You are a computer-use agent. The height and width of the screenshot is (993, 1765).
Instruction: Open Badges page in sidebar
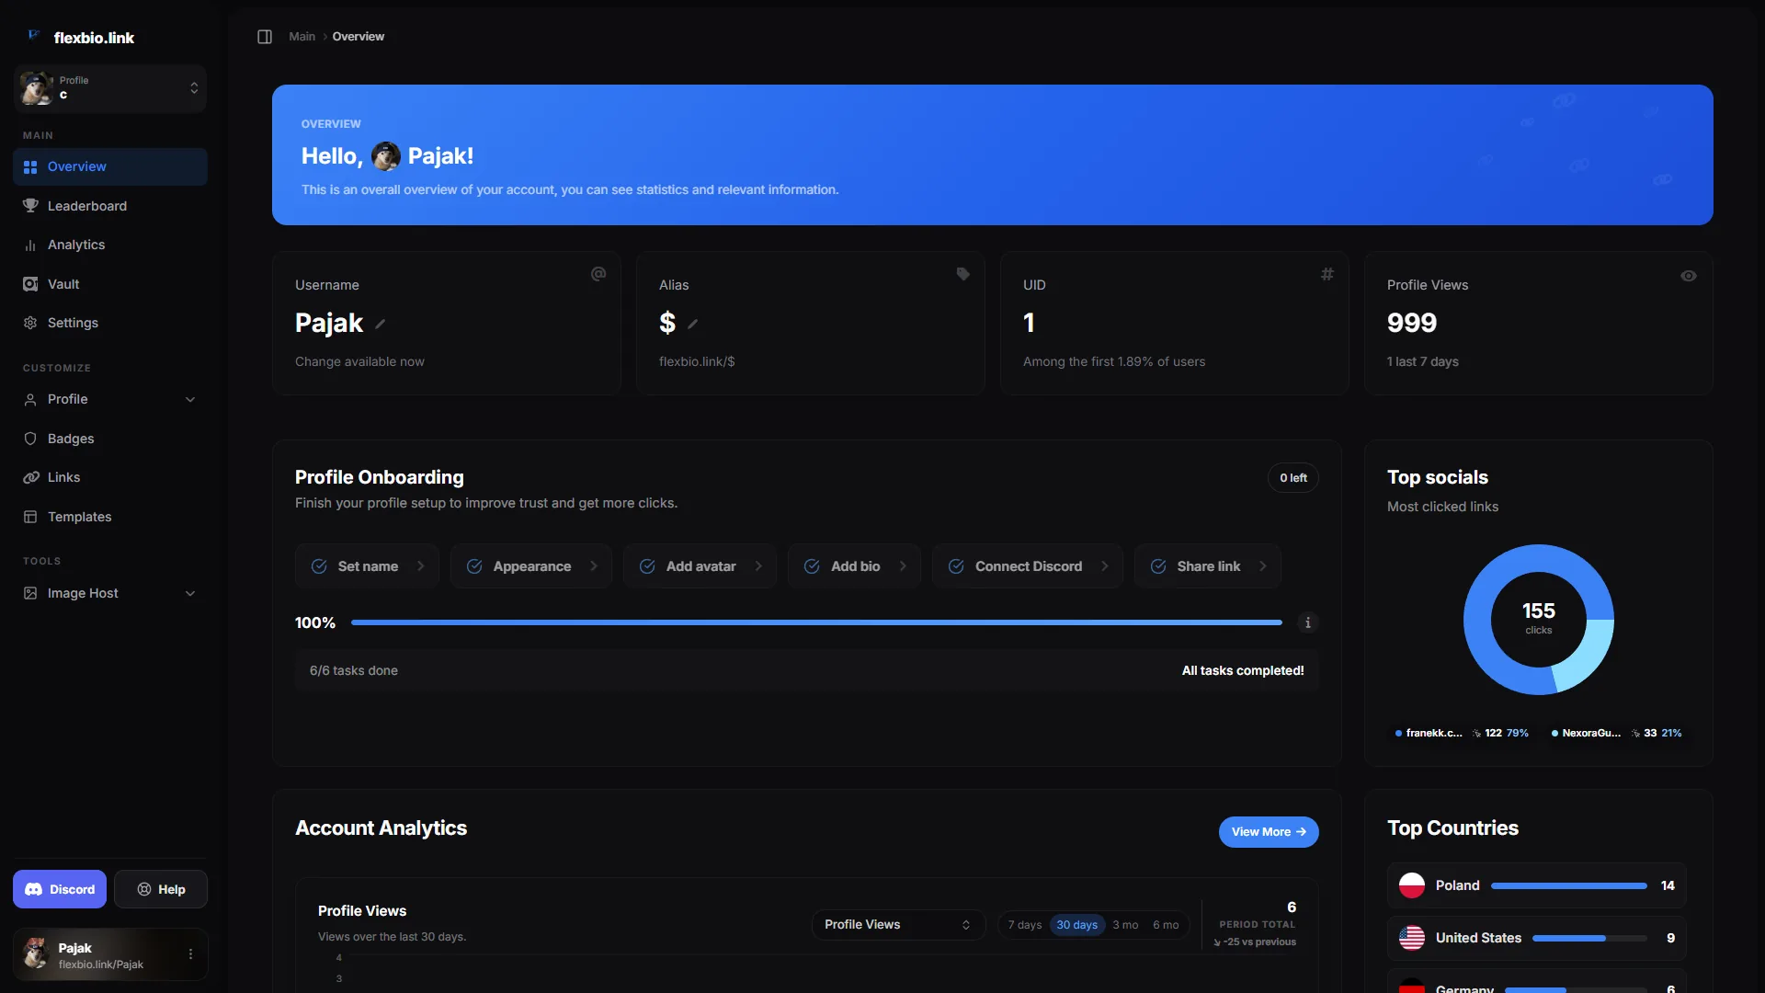pyautogui.click(x=110, y=439)
